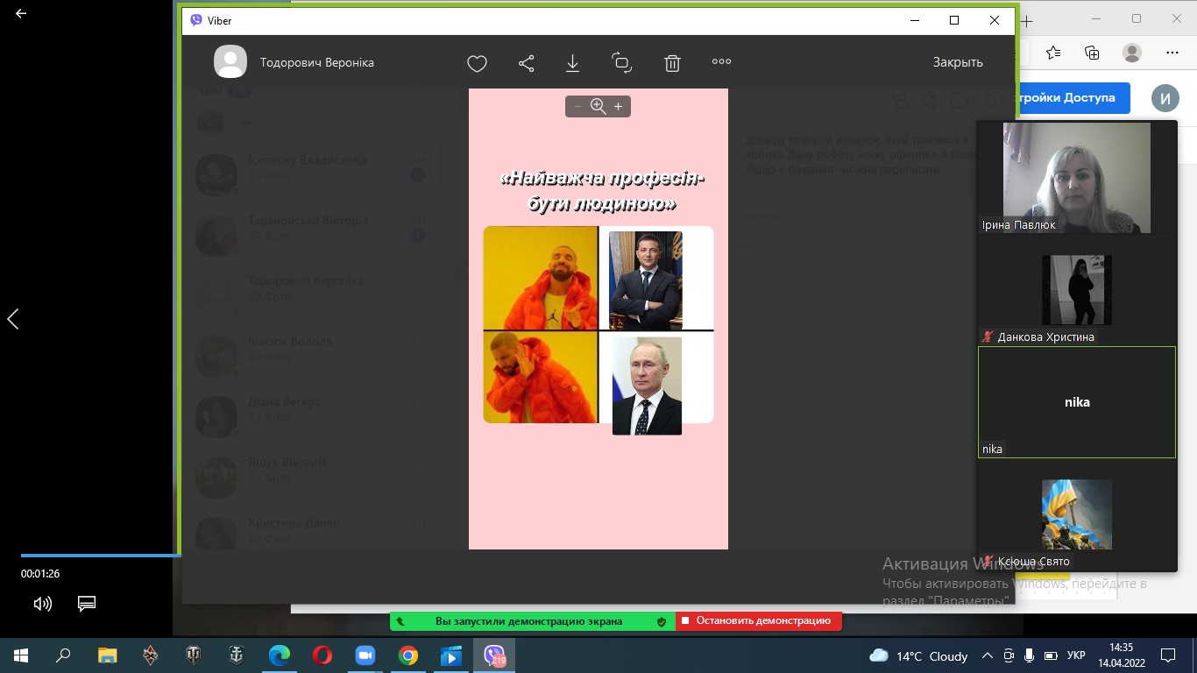The image size is (1197, 673).
Task: Switch to Zoom on taskbar
Action: coord(365,655)
